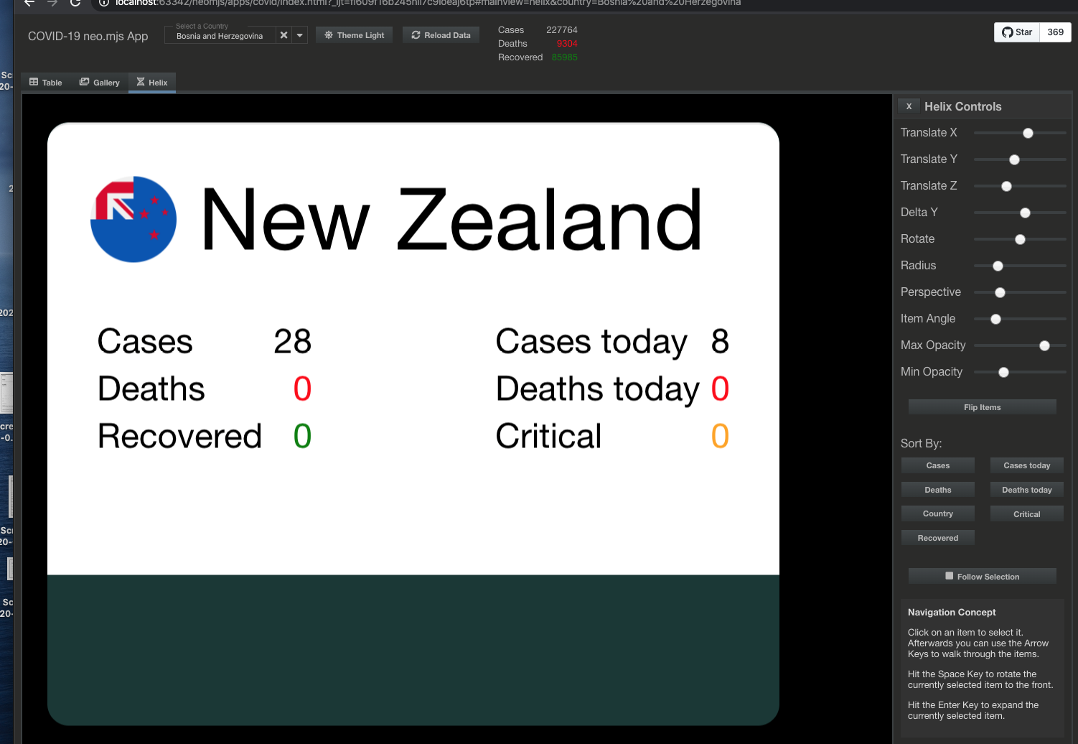Screen dimensions: 1078x744
Task: Click the Navigation Concept heading
Action: click(x=952, y=613)
